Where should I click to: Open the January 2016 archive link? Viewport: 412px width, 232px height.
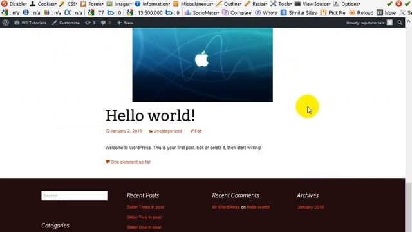[x=310, y=208]
